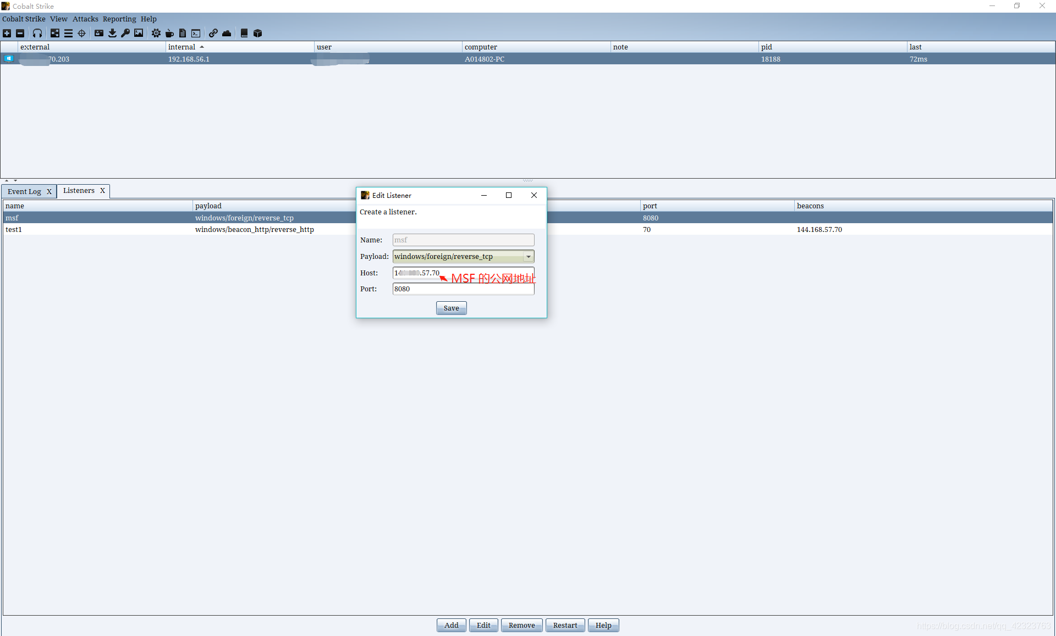Click the Disconnect from team server minus icon

(20, 34)
